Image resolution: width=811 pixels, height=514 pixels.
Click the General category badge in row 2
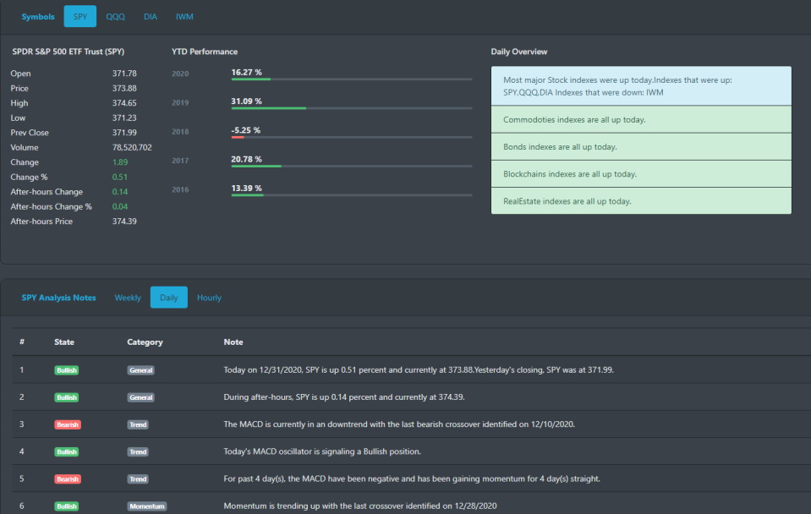coord(140,397)
